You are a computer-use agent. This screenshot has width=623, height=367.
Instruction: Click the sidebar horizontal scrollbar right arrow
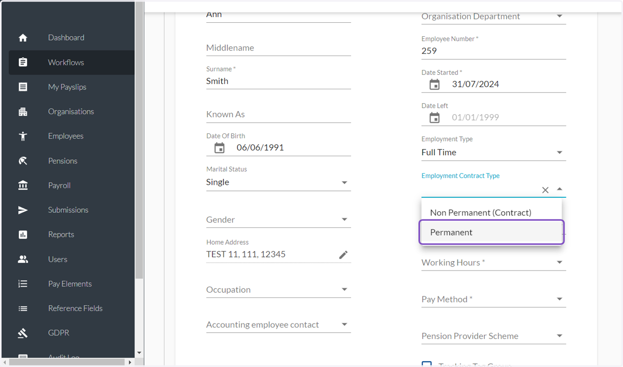pos(130,362)
